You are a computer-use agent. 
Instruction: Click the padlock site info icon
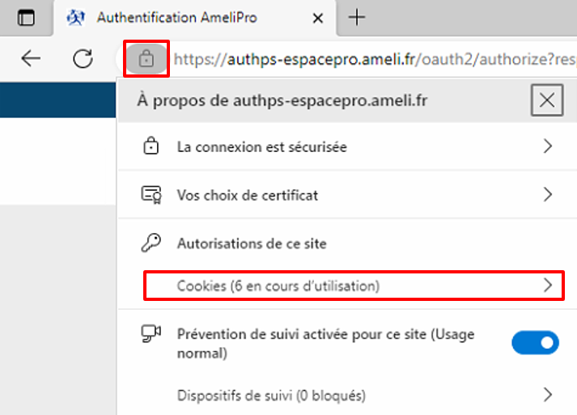(146, 59)
